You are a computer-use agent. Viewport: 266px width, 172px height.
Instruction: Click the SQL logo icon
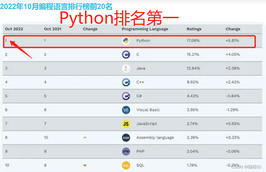tap(126, 166)
